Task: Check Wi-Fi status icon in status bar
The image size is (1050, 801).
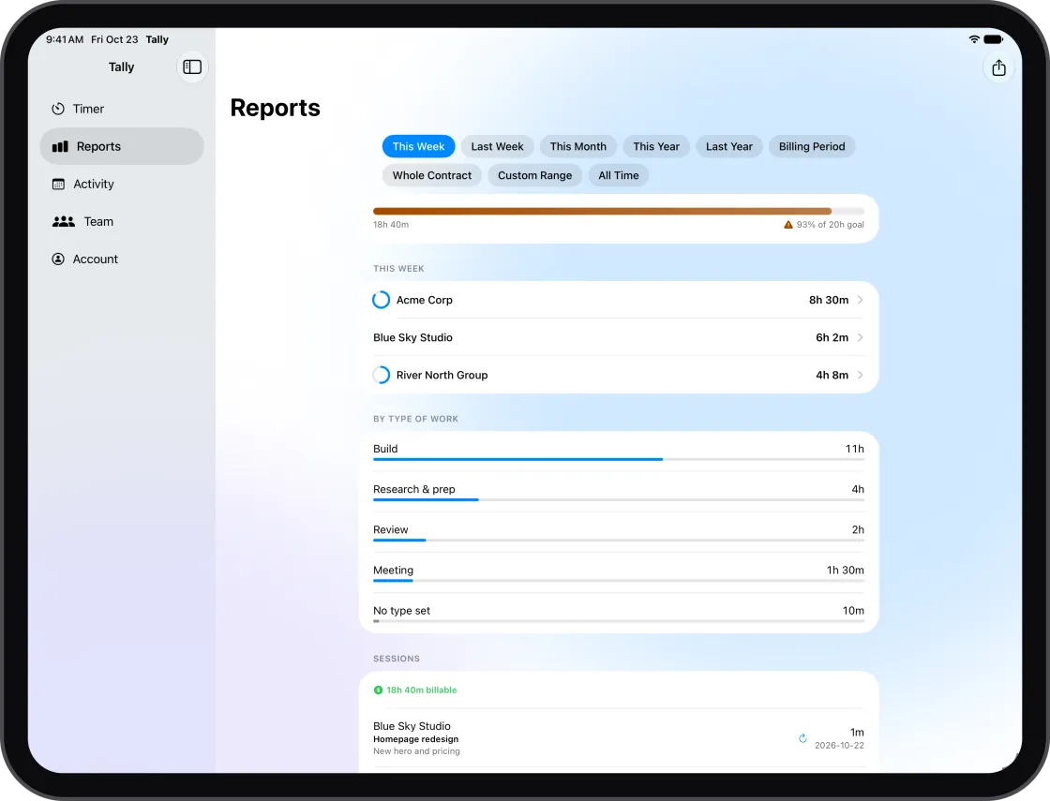Action: [x=974, y=39]
